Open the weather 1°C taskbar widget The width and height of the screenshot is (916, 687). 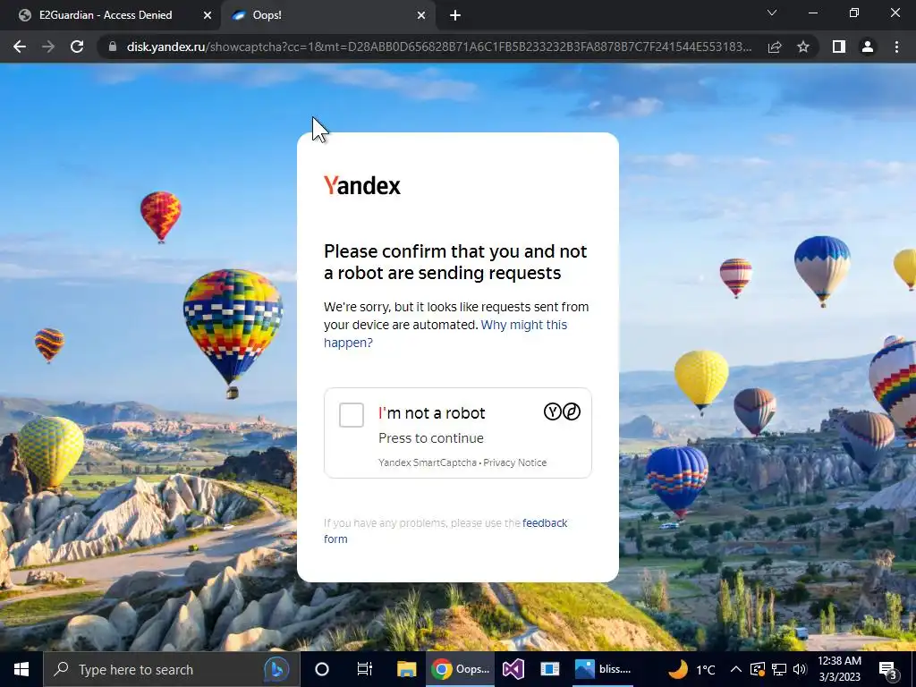(x=691, y=669)
